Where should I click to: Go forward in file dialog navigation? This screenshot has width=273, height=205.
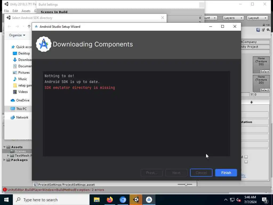(17, 26)
